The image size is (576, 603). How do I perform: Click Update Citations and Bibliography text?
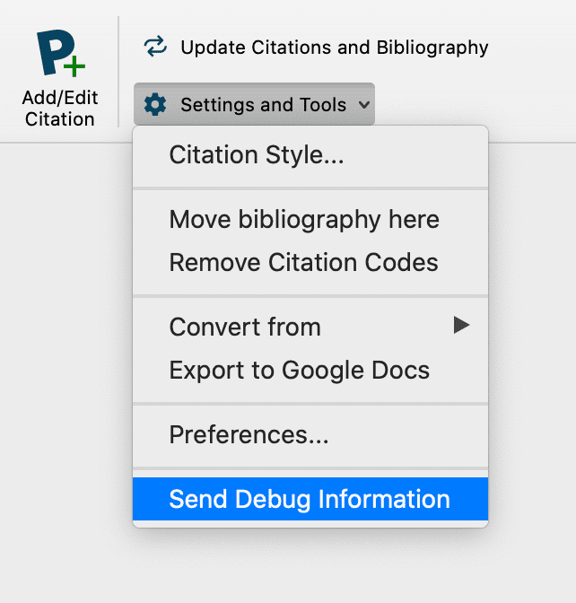[x=335, y=48]
